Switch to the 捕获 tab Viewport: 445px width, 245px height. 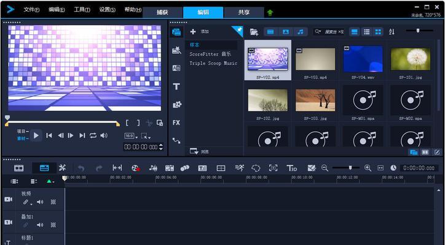tap(163, 12)
